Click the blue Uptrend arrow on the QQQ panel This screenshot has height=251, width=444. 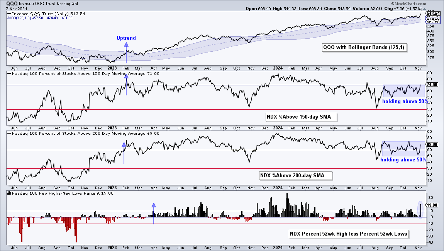click(x=126, y=53)
